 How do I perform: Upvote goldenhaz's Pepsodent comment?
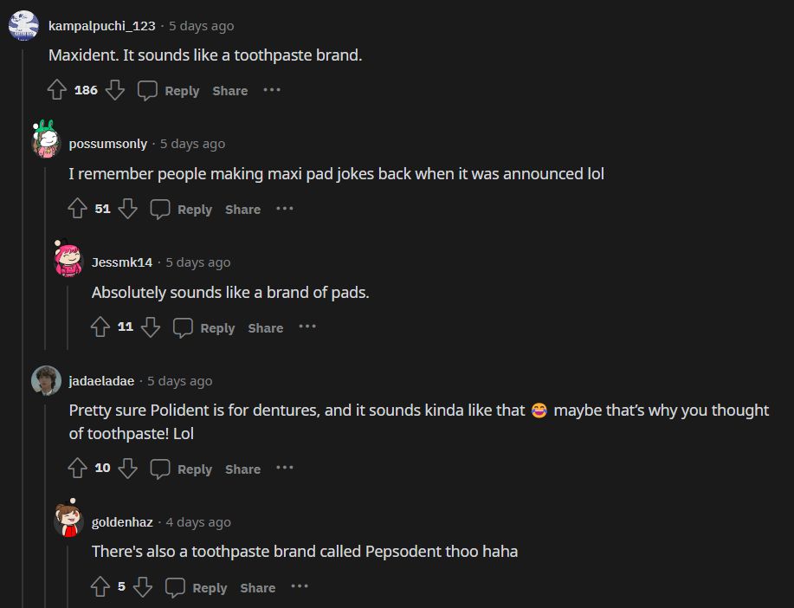100,587
